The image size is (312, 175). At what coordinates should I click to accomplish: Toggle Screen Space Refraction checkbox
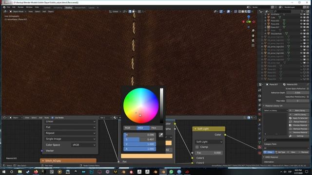coord(308,88)
